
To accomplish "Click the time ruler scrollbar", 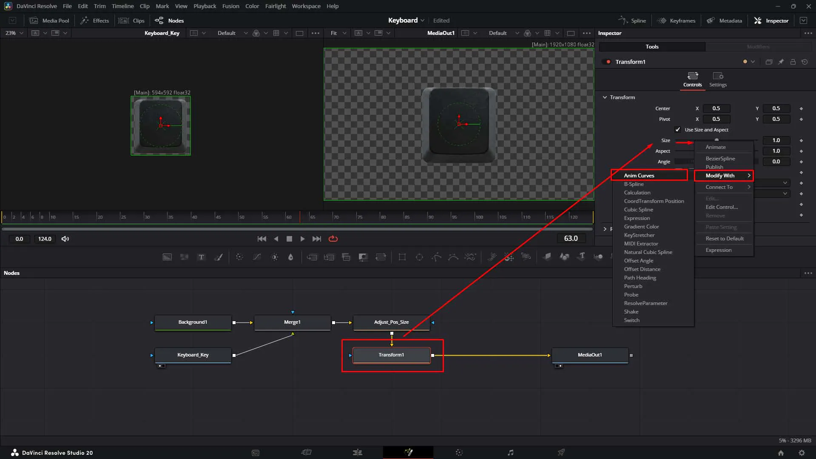I will coord(297,229).
